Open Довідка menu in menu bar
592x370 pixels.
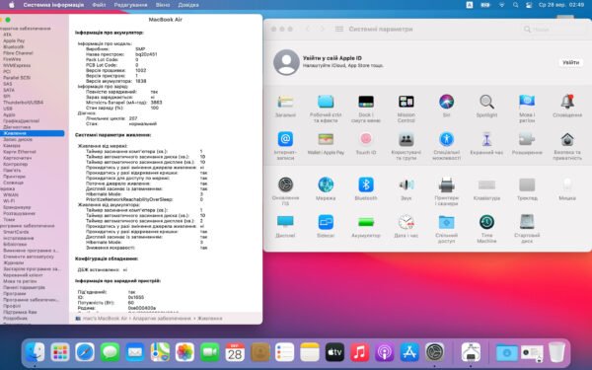188,5
